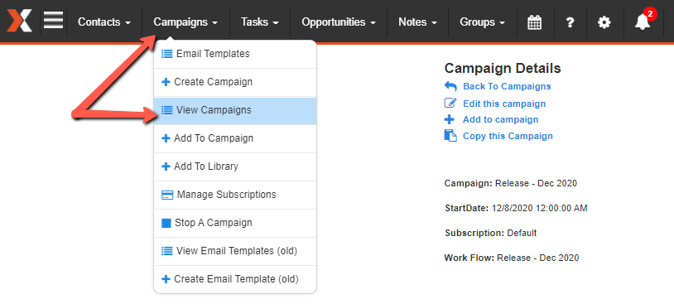Click the Copy this Campaign clipboard icon

pyautogui.click(x=450, y=136)
